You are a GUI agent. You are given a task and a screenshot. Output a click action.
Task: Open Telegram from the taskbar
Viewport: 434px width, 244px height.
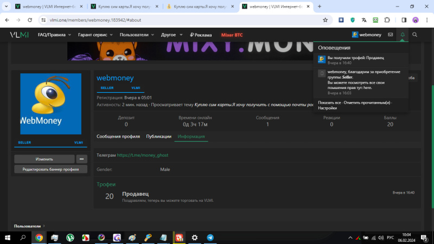[210, 237]
